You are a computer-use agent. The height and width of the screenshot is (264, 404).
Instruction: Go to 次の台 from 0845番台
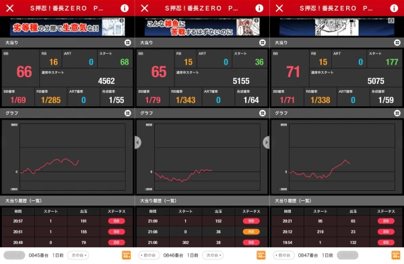(x=78, y=255)
